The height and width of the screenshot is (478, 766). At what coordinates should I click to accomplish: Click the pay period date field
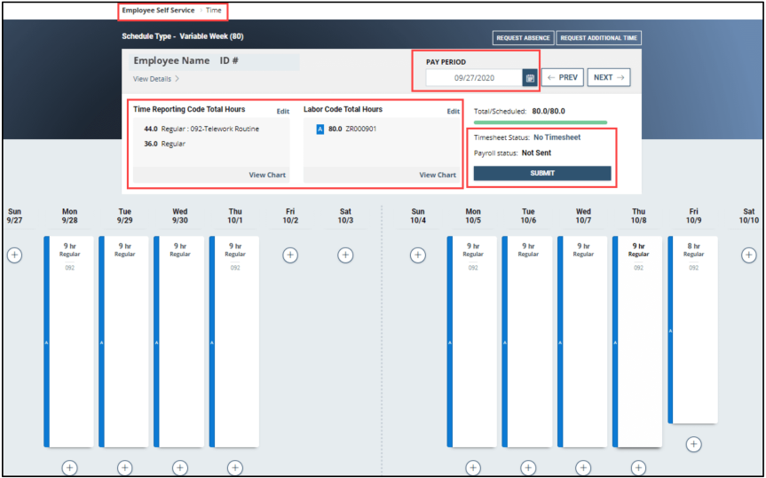[x=473, y=78]
